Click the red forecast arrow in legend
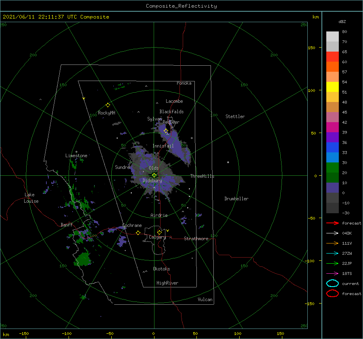 point(332,223)
